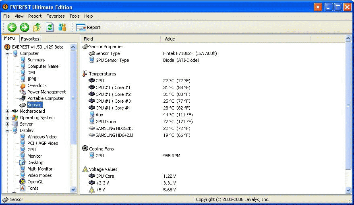
Task: Open the Tools menu
Action: tap(74, 16)
